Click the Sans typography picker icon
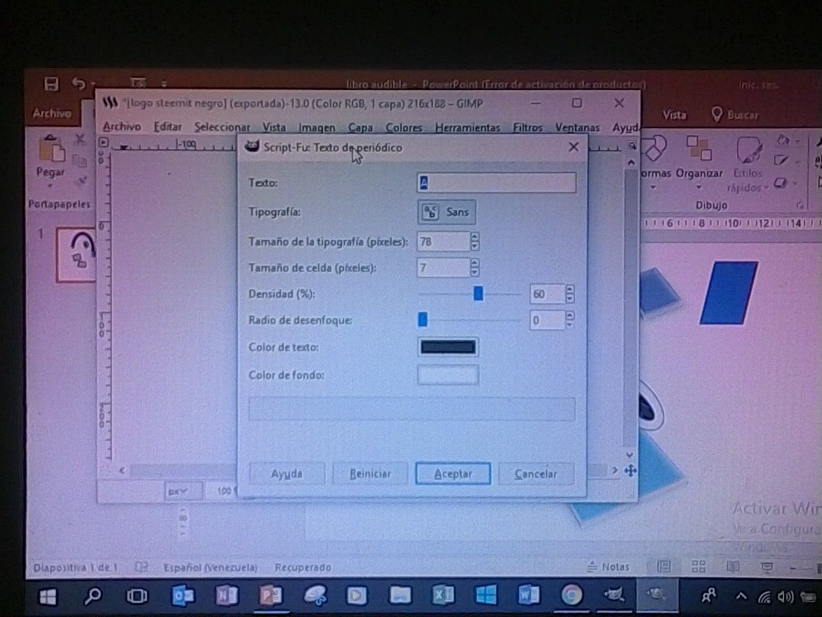This screenshot has height=617, width=822. tap(431, 212)
